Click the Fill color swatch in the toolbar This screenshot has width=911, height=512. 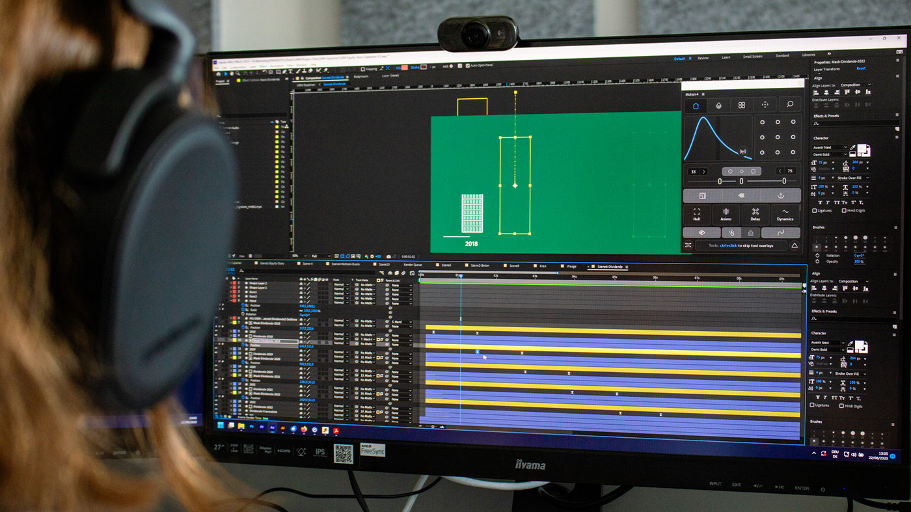[405, 67]
